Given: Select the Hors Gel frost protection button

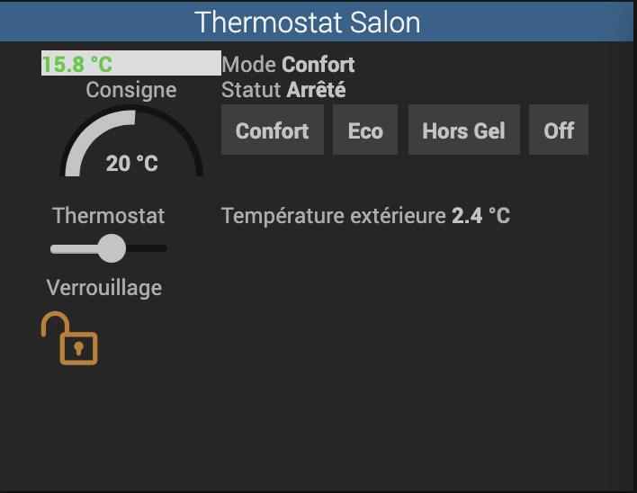Looking at the screenshot, I should click(x=463, y=130).
